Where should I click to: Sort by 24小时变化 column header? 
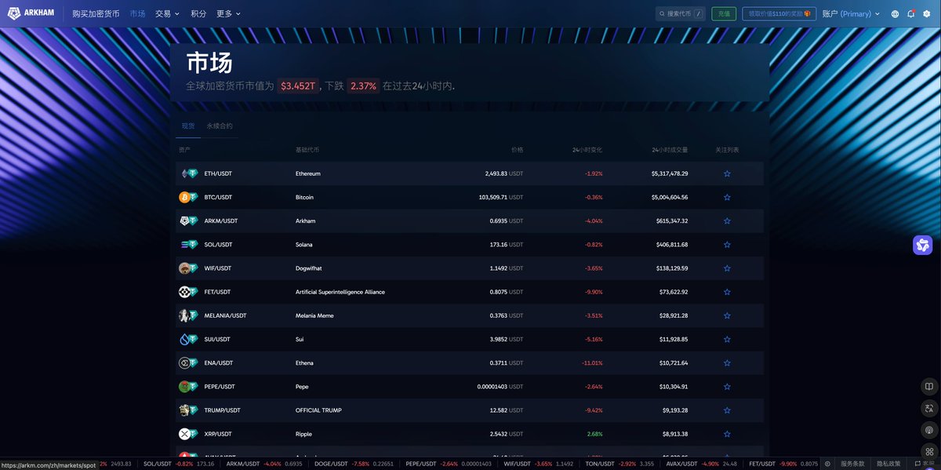tap(587, 150)
